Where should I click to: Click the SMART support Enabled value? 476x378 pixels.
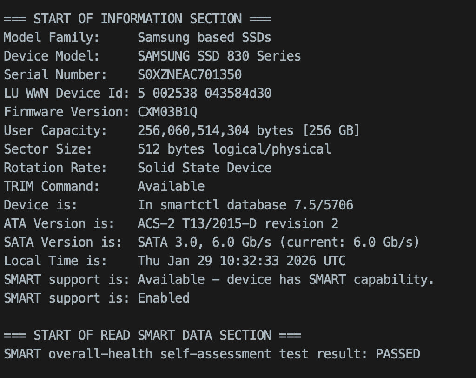pos(164,298)
